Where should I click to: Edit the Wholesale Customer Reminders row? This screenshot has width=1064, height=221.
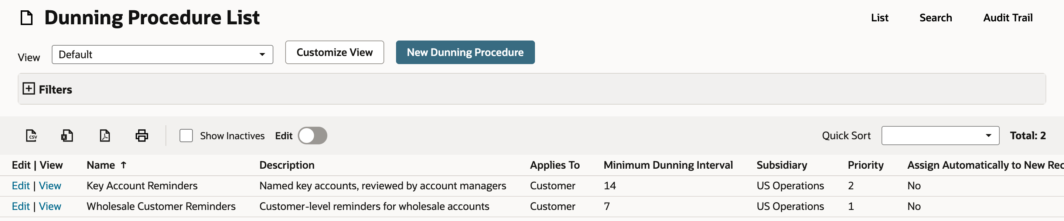click(x=21, y=206)
